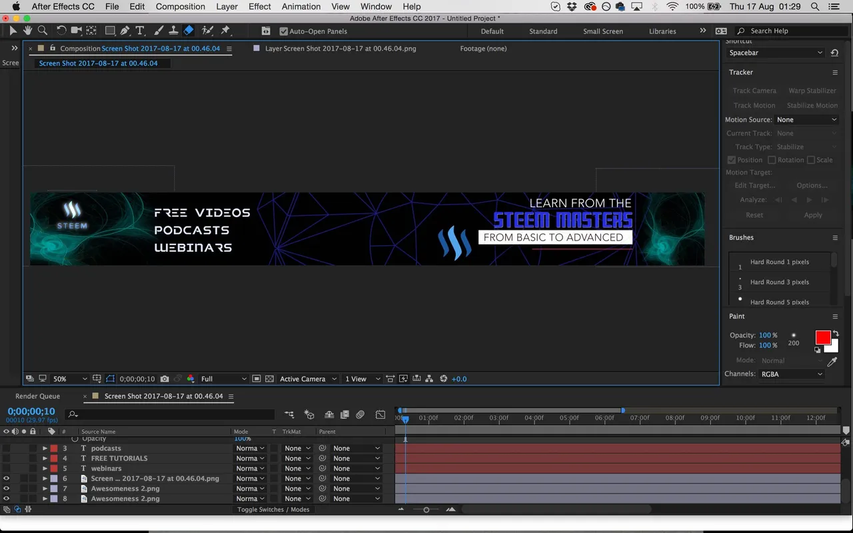Click the snapshot camera icon in viewer
This screenshot has width=853, height=533.
click(x=165, y=379)
